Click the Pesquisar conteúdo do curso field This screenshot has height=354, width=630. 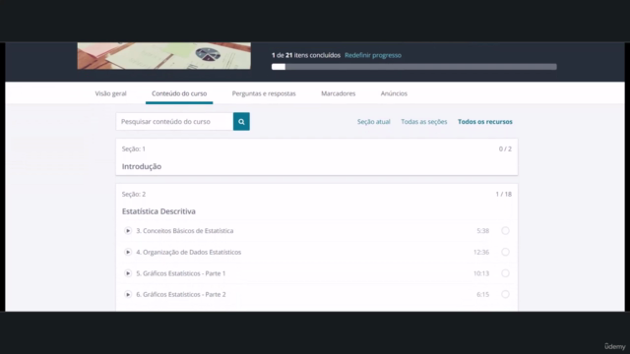click(x=174, y=122)
